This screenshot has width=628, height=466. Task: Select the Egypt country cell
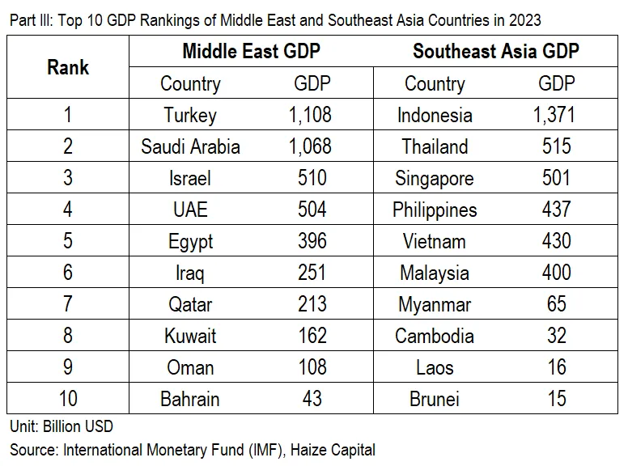pyautogui.click(x=190, y=241)
